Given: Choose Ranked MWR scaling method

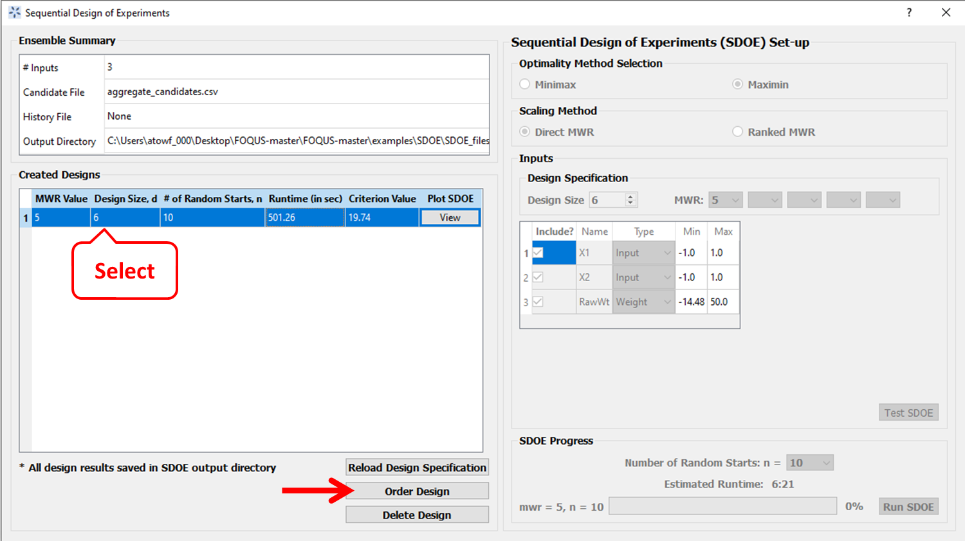Looking at the screenshot, I should coord(737,132).
